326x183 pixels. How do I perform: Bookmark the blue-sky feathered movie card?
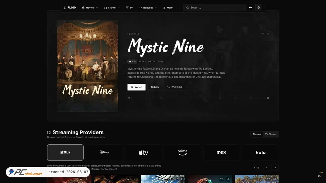point(181,179)
